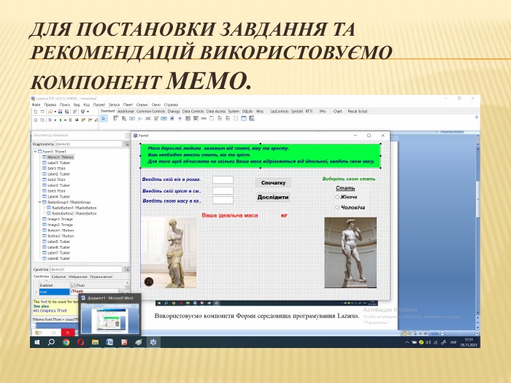
Task: Switch to the События tab in Object Inspector
Action: click(58, 276)
